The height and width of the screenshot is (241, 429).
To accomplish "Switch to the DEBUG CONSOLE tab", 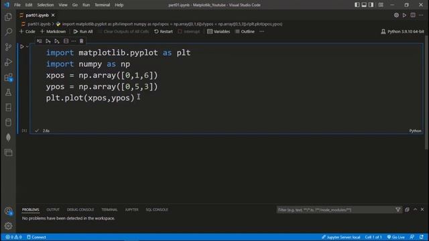I will pyautogui.click(x=80, y=210).
